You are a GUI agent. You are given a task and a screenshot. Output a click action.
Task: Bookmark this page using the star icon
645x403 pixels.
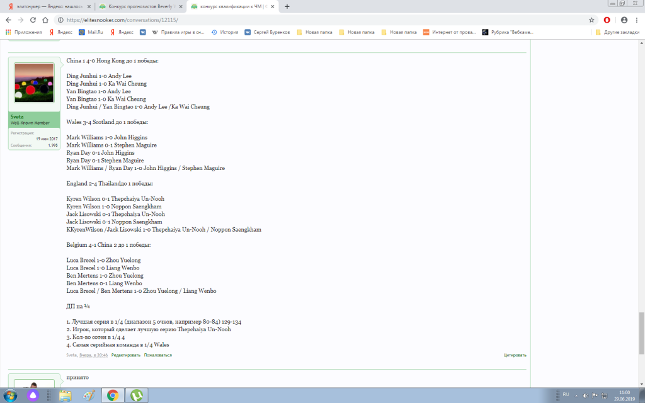pyautogui.click(x=591, y=20)
